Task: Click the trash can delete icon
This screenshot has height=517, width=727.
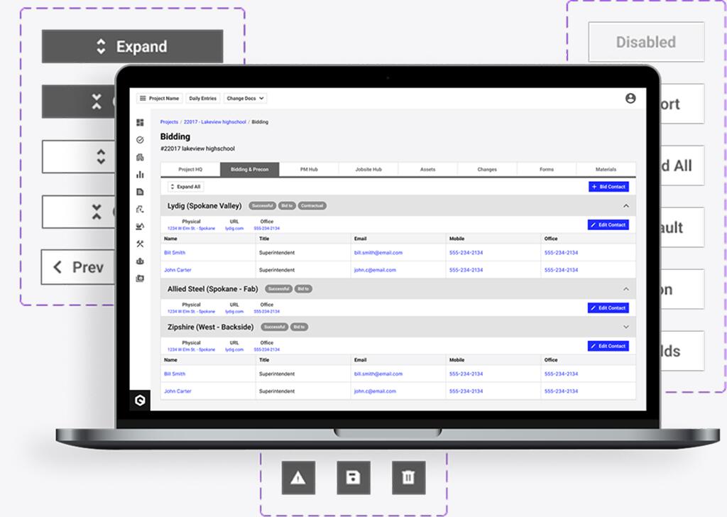Action: (x=408, y=478)
